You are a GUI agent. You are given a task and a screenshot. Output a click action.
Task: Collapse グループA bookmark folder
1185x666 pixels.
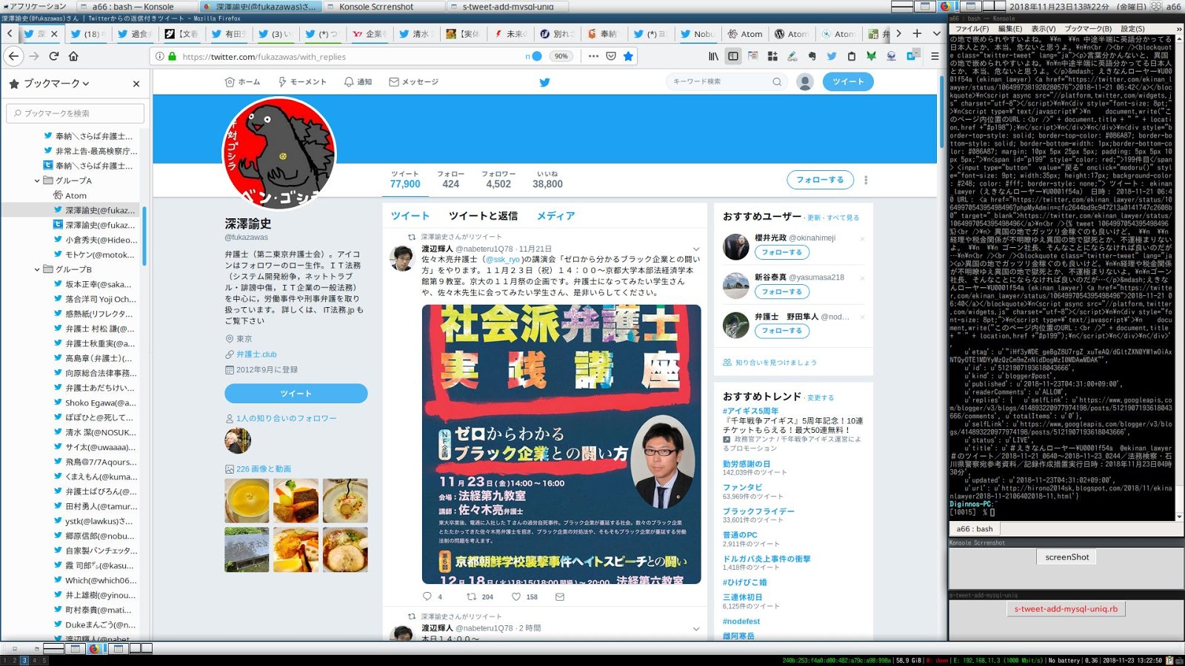click(37, 181)
